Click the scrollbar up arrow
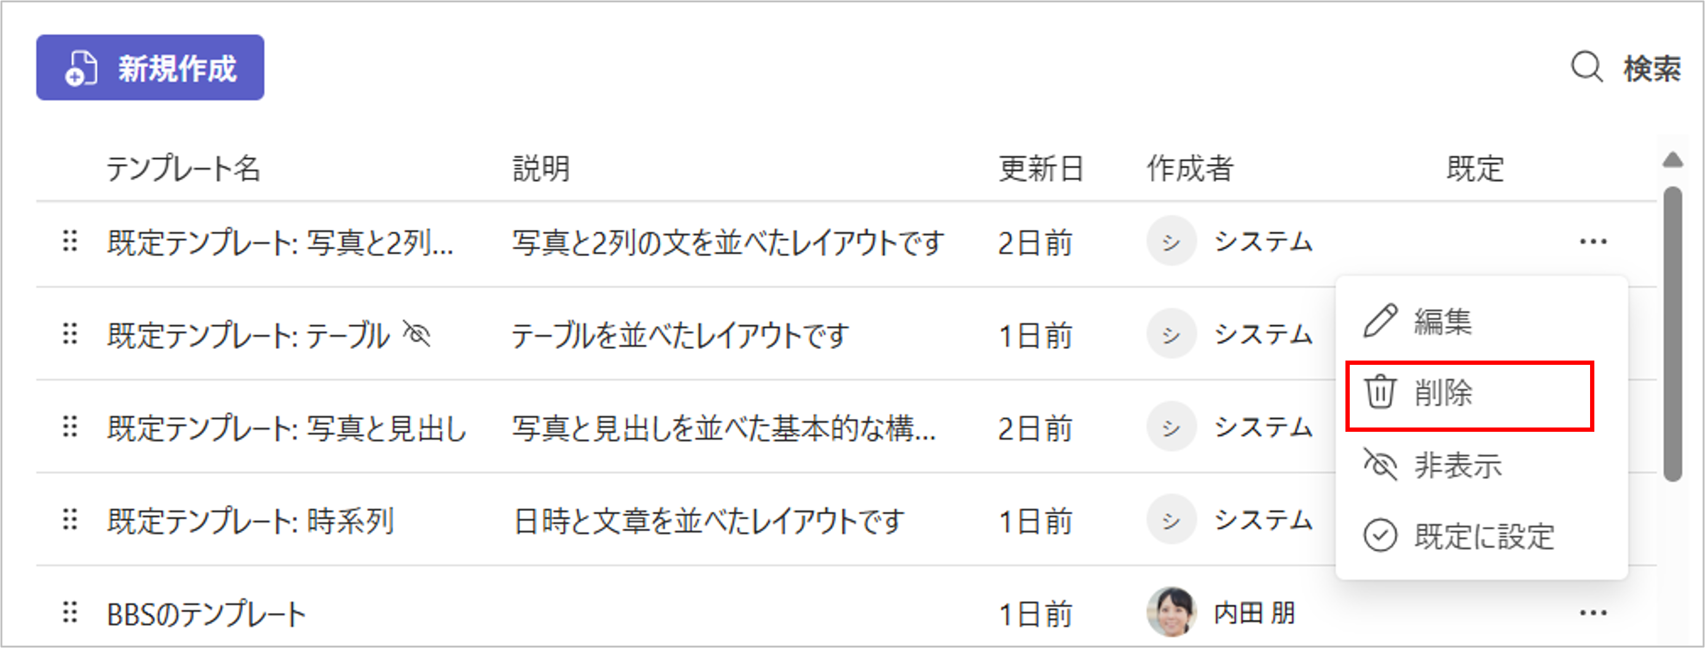1705x648 pixels. coord(1672,159)
